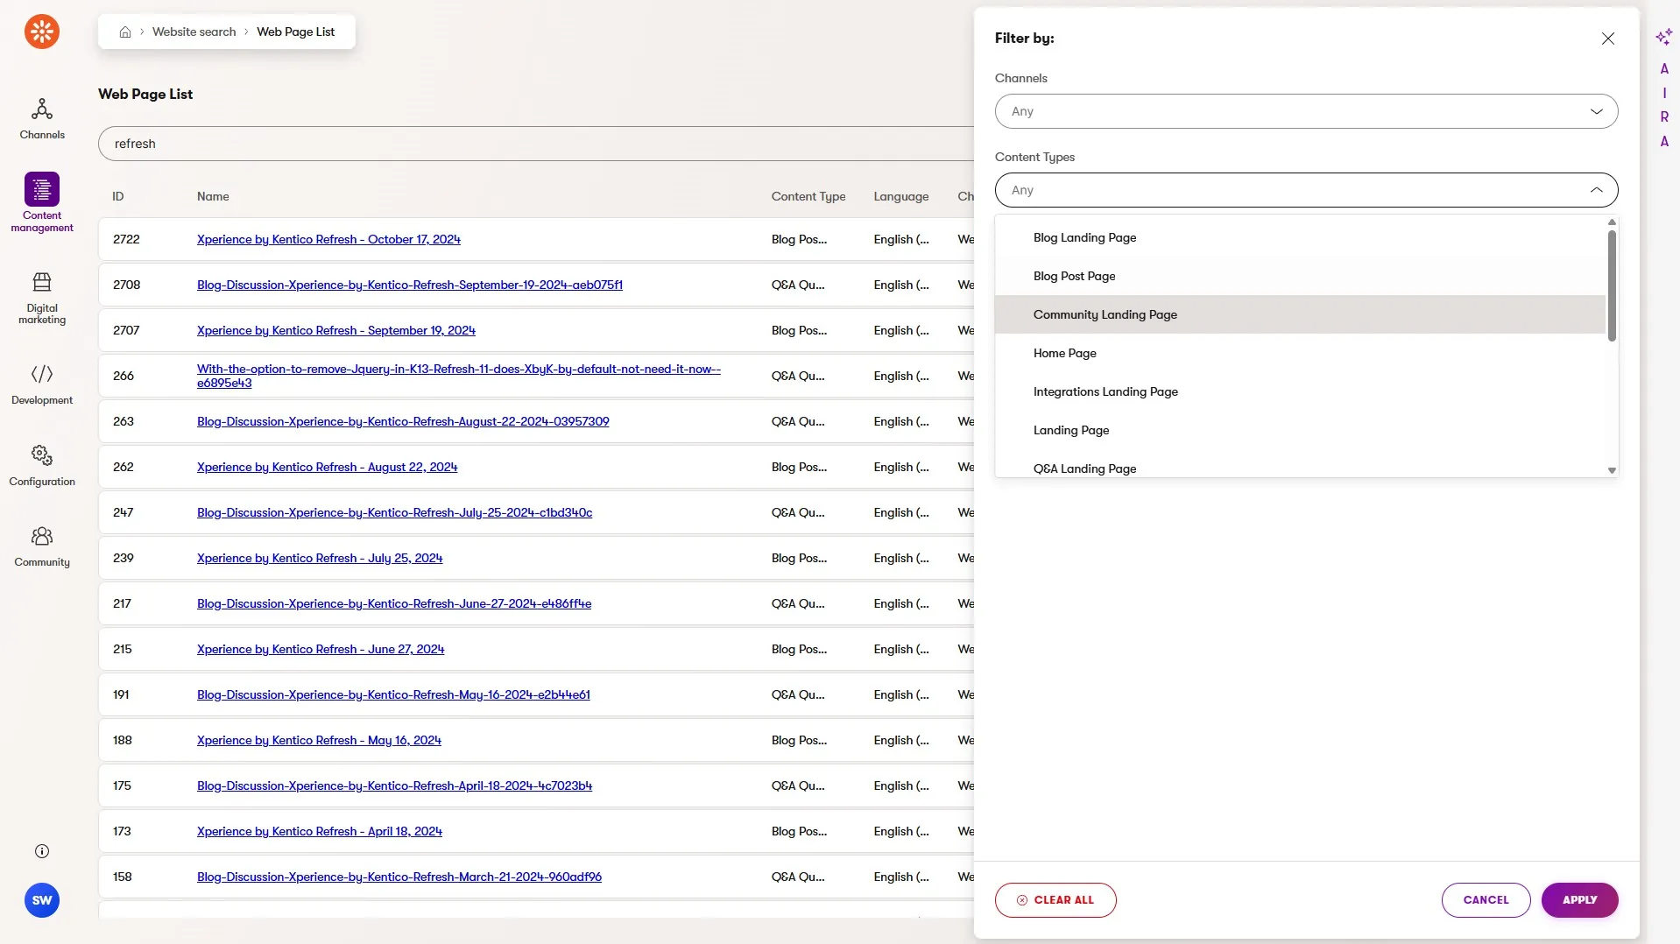Select Blog Landing Page option
1680x944 pixels.
pyautogui.click(x=1300, y=237)
